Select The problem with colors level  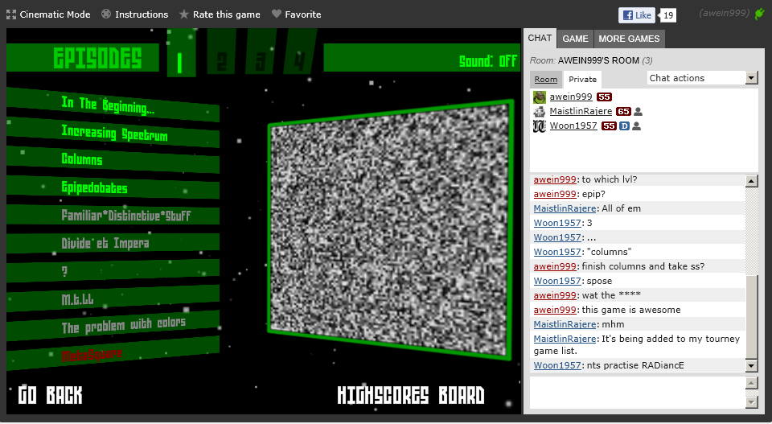point(113,326)
